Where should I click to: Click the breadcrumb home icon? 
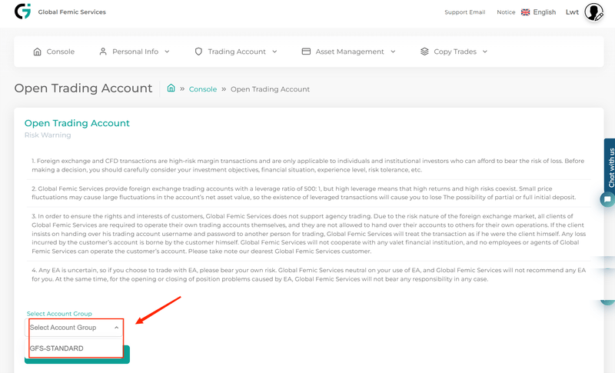pyautogui.click(x=171, y=88)
